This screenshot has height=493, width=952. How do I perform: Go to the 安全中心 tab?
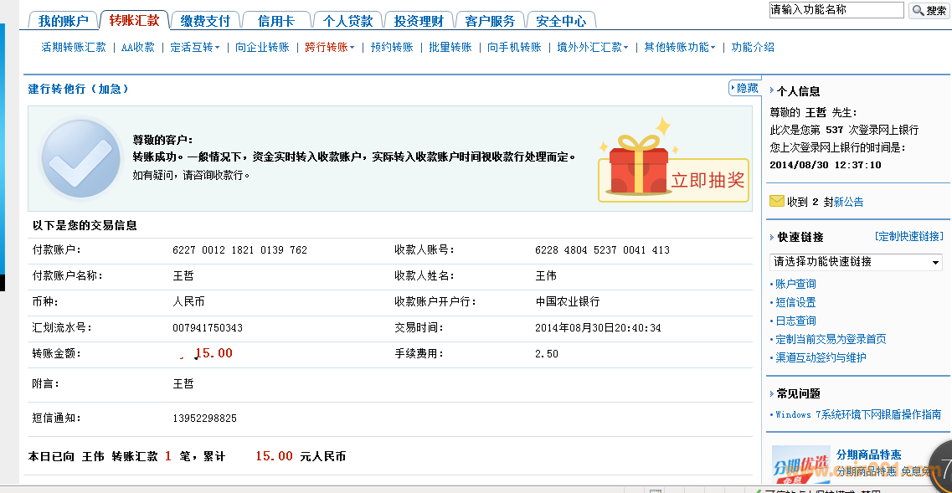tap(561, 20)
